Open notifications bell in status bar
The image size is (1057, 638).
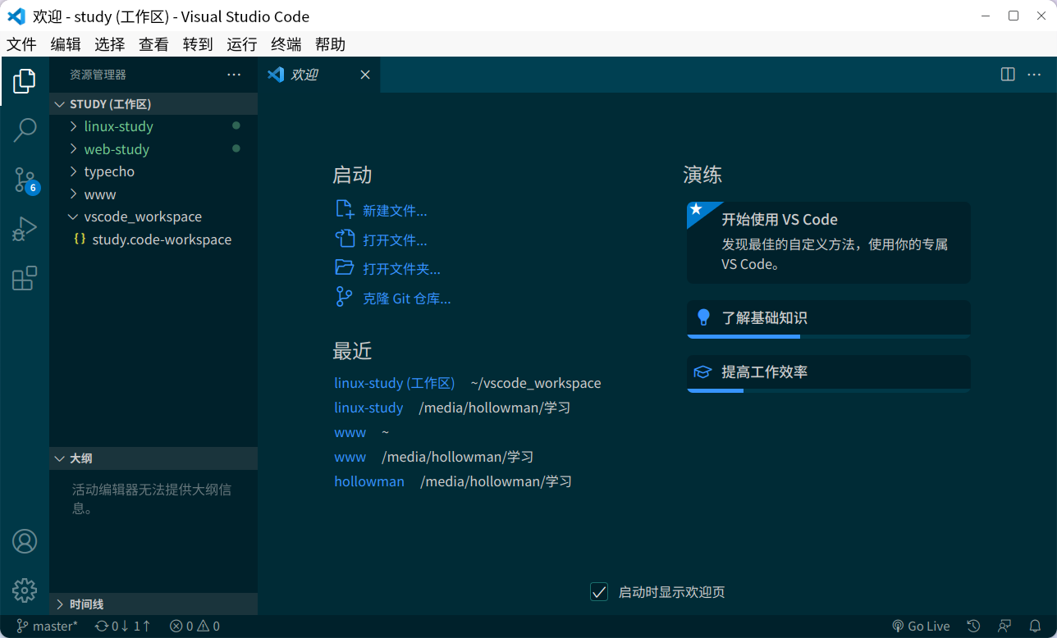(1035, 627)
